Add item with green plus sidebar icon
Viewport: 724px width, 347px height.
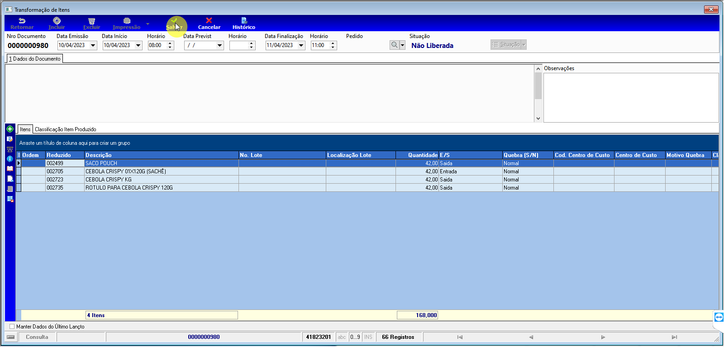[10, 129]
